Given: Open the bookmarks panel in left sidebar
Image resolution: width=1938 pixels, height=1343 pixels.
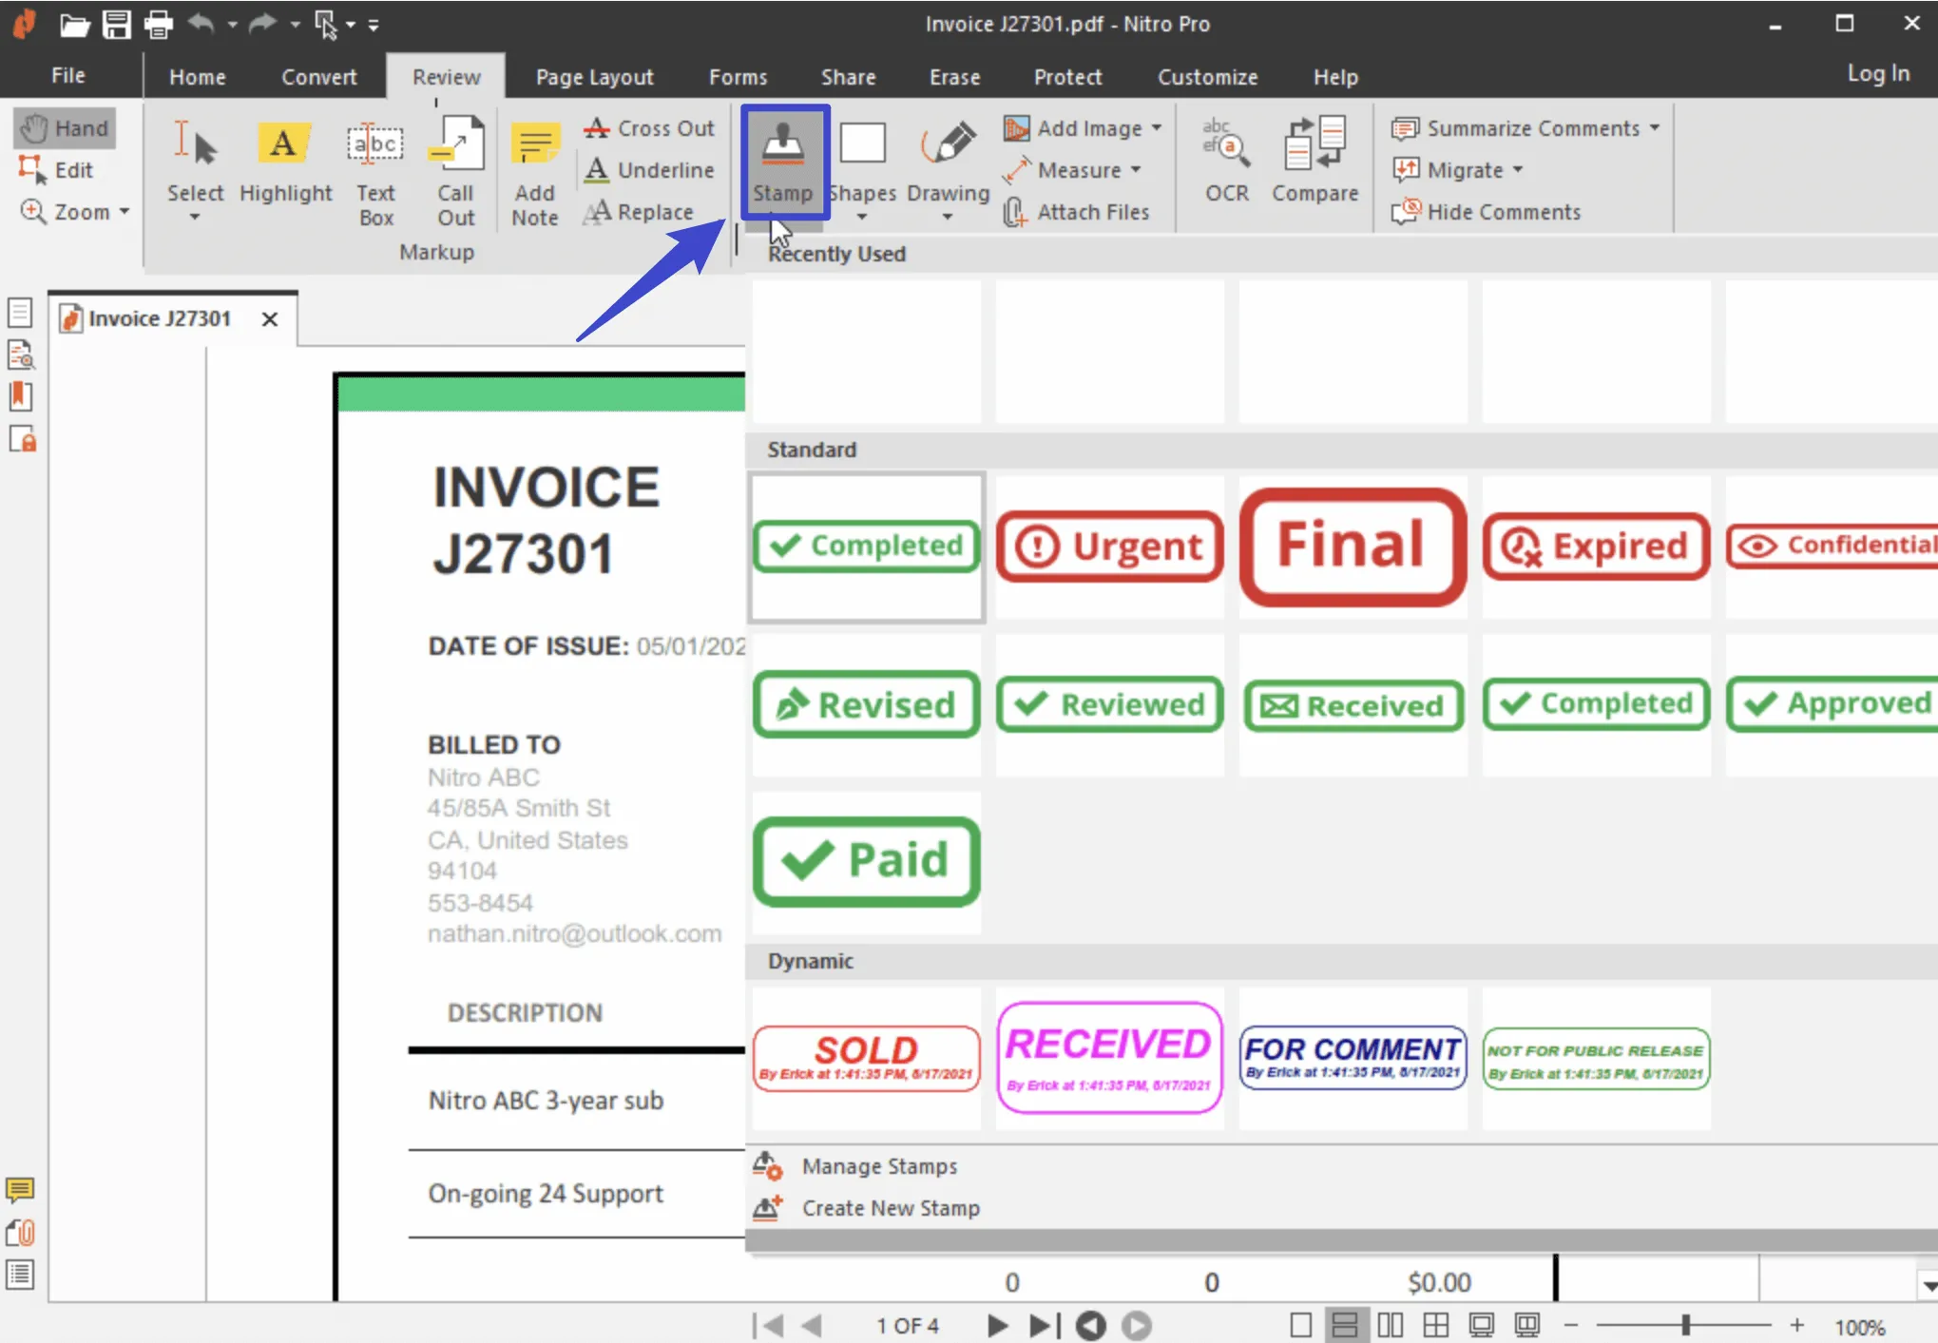Looking at the screenshot, I should click(x=21, y=396).
